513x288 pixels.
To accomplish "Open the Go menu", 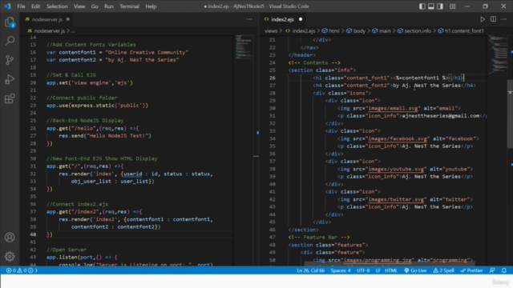I will tap(95, 6).
